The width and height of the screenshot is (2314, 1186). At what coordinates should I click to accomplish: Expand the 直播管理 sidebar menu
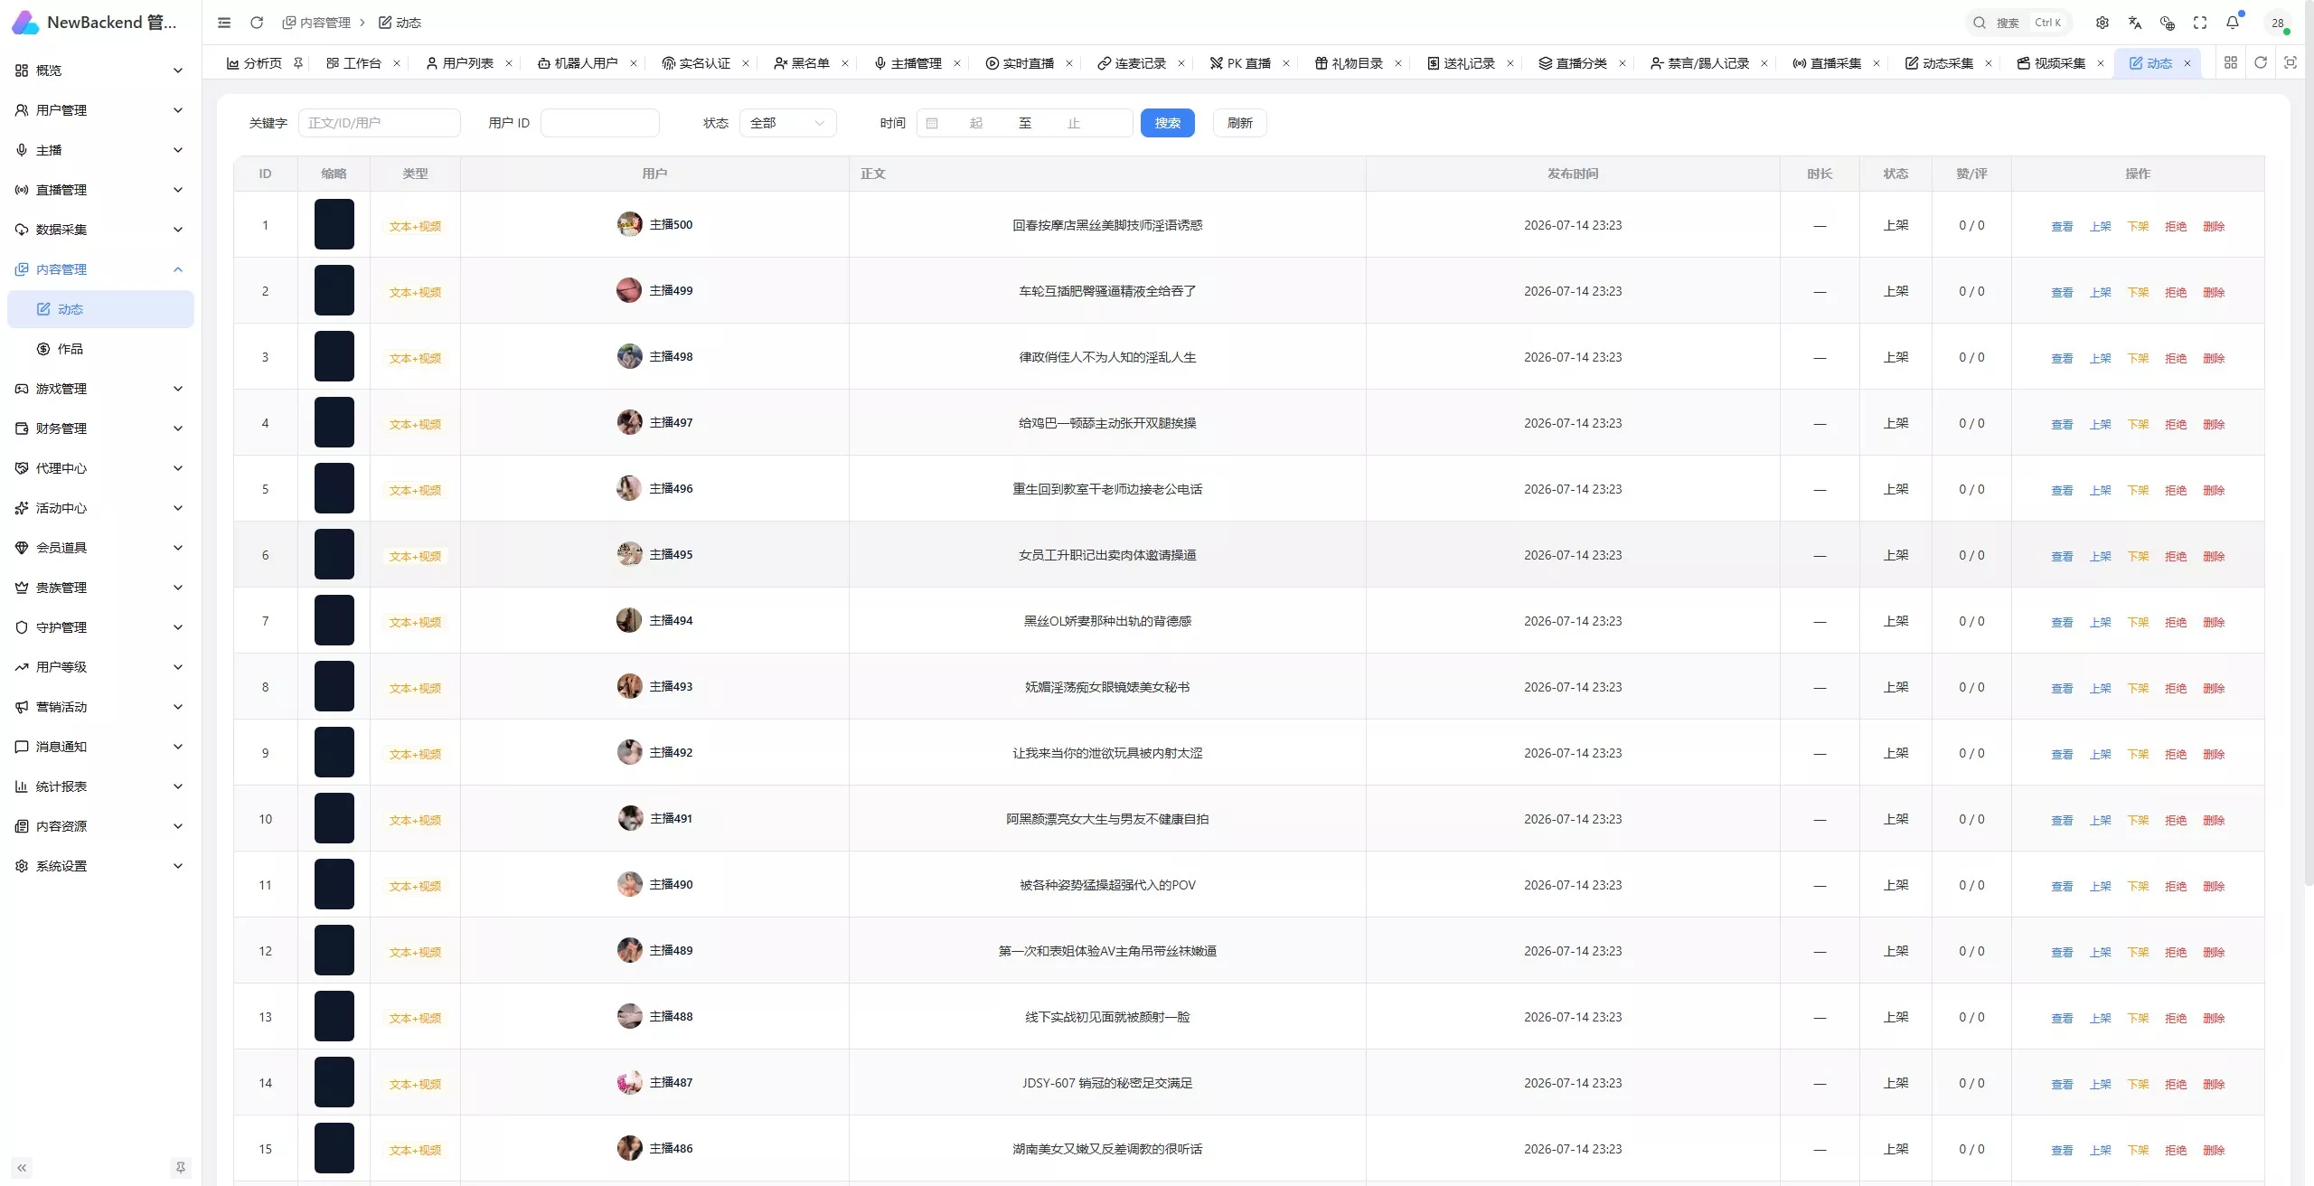pos(100,190)
